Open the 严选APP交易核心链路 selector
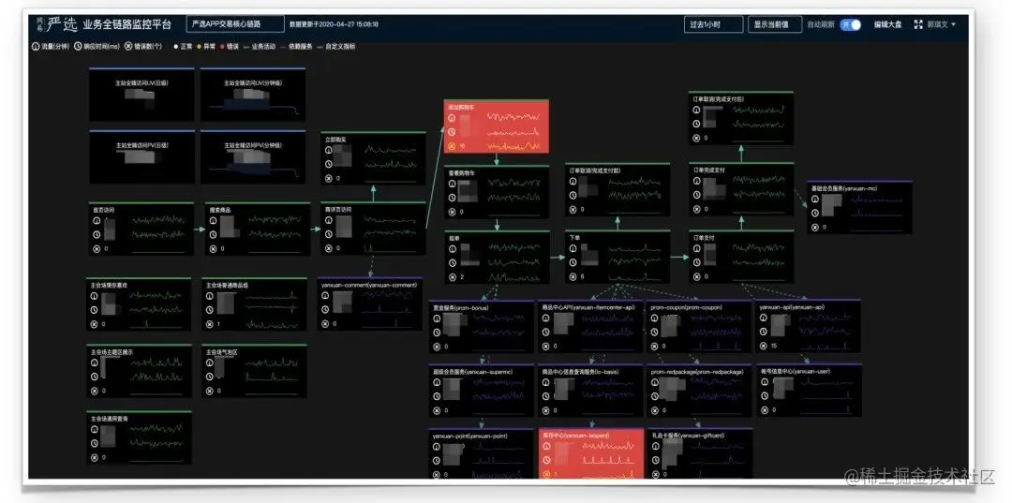The height and width of the screenshot is (503, 1012). (235, 23)
